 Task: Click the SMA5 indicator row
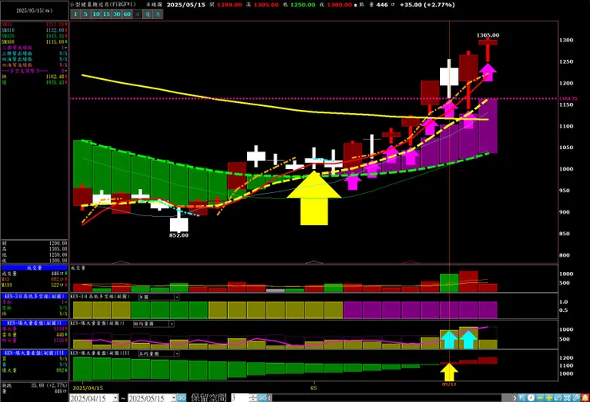(34, 25)
